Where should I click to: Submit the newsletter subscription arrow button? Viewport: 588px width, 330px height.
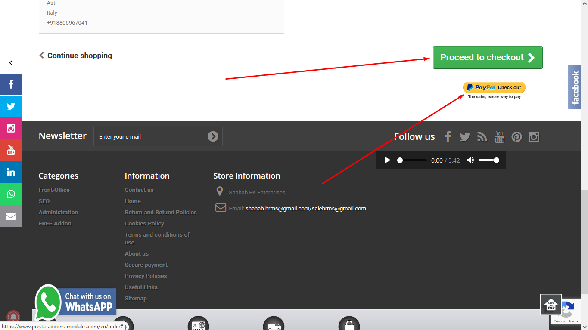213,136
